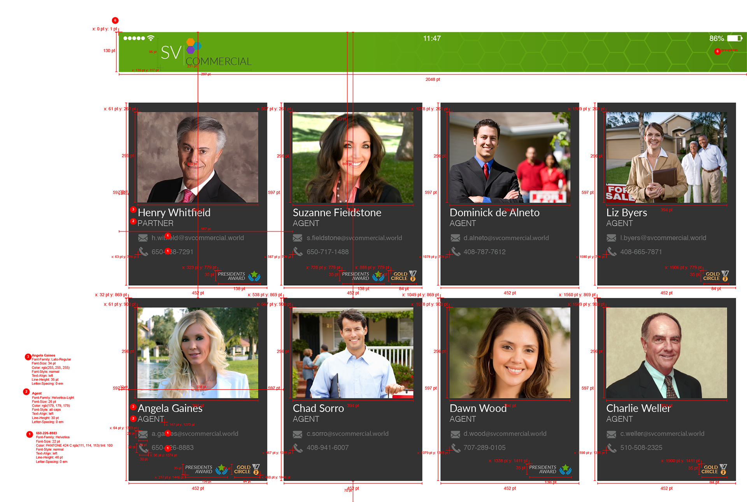Click Henry Whitfield's Presidents Award badge
Viewport: 747px width, 502px height.
(x=239, y=276)
